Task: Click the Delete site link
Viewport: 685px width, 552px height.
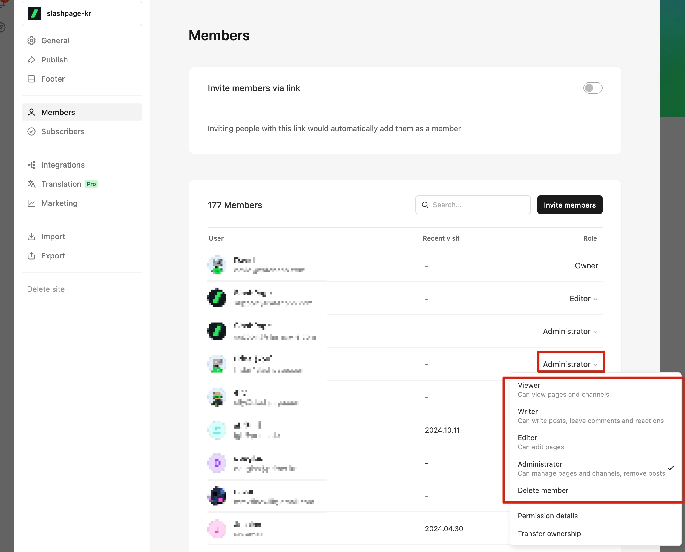Action: (46, 289)
